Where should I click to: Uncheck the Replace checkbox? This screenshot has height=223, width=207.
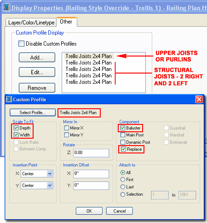pyautogui.click(x=123, y=149)
